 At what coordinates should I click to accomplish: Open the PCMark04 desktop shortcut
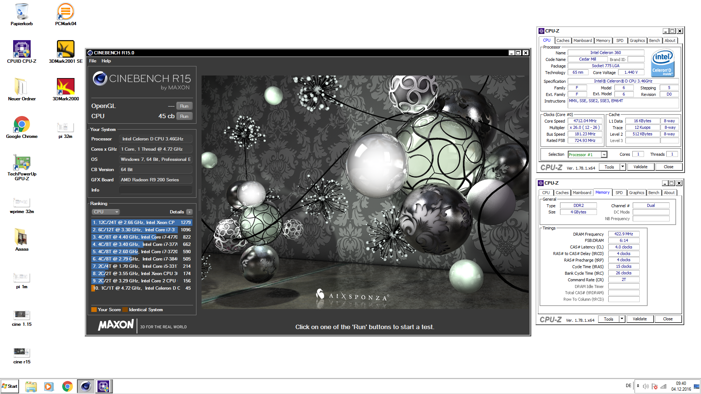pyautogui.click(x=66, y=15)
